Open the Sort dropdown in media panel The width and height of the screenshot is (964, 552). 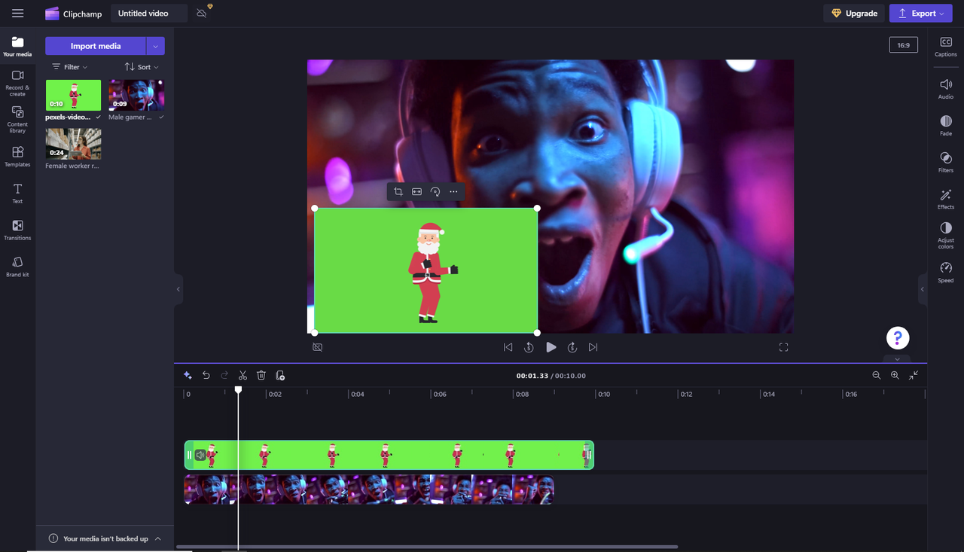click(140, 66)
